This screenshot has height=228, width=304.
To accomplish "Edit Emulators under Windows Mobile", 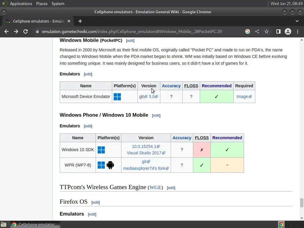I will (x=88, y=74).
